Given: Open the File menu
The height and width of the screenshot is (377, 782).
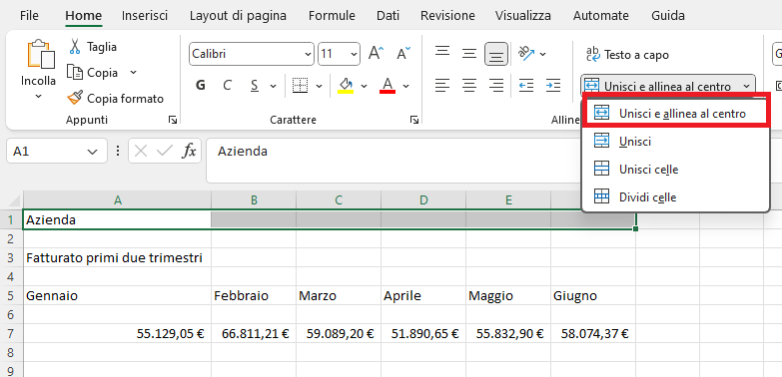Looking at the screenshot, I should click(29, 16).
